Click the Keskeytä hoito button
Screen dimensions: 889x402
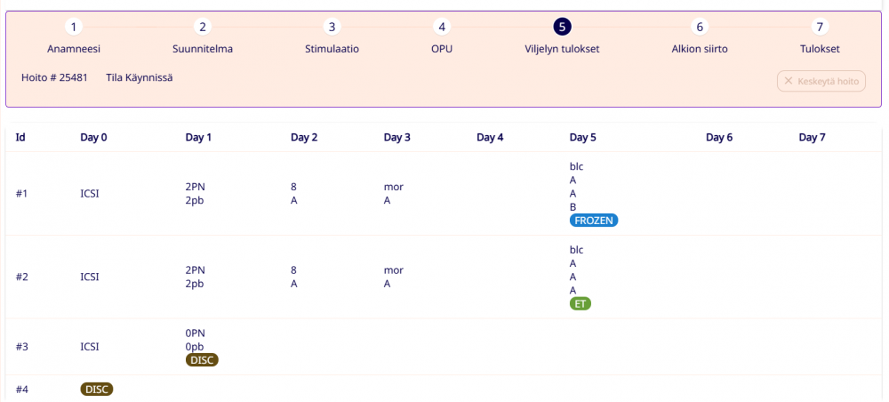(x=821, y=81)
